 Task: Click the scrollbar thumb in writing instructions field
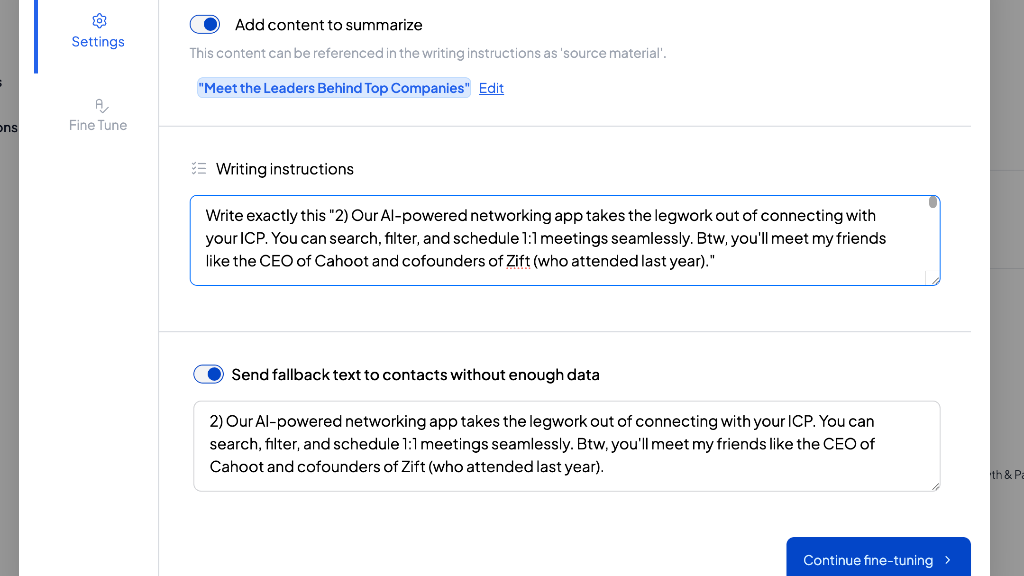click(x=933, y=202)
